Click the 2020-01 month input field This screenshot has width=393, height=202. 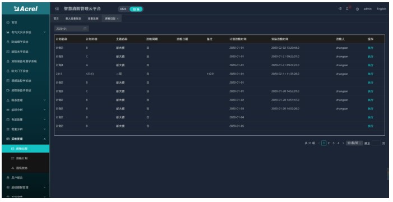pyautogui.click(x=71, y=29)
